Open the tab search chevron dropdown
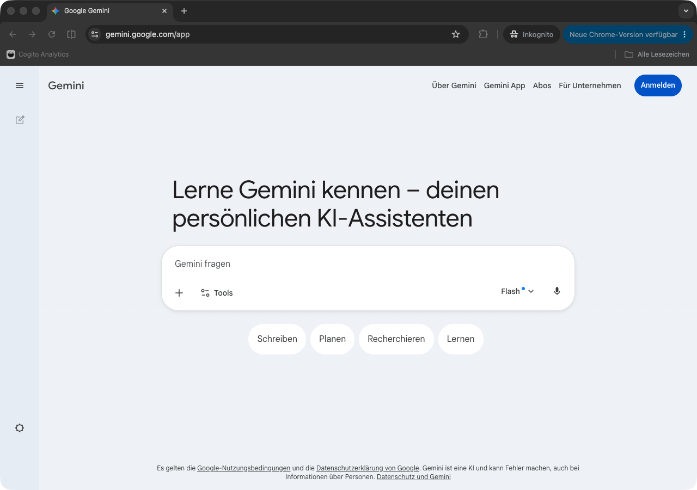Screen dimensions: 697x490 point(686,11)
